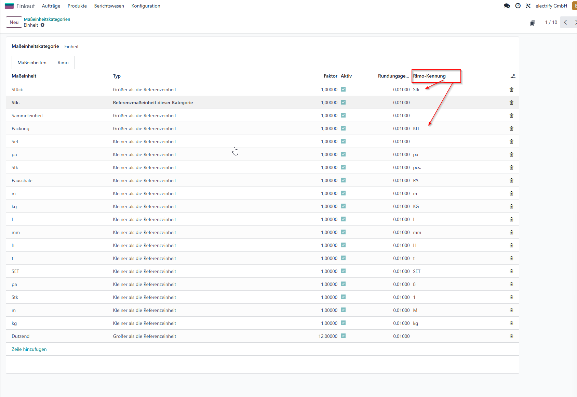Click the Neu button

coord(14,22)
